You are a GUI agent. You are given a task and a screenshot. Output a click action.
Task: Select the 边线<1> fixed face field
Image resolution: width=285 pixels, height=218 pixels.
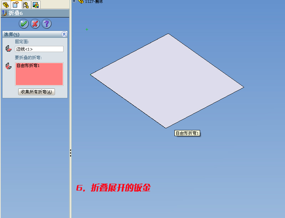coord(39,49)
